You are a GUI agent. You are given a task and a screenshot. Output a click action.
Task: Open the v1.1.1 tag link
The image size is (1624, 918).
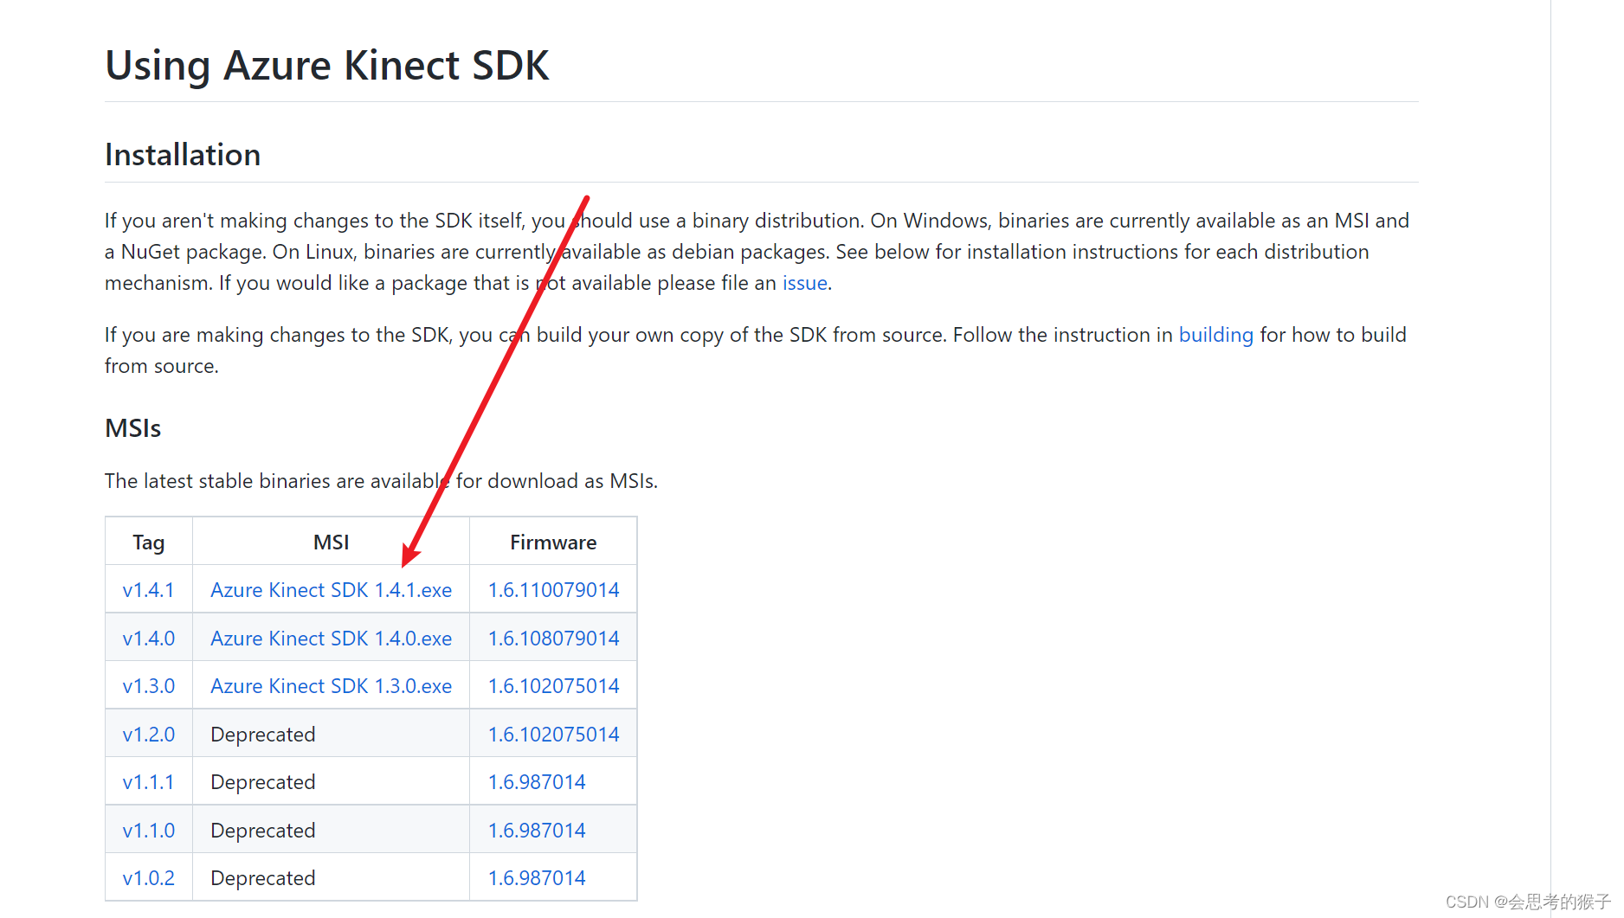pyautogui.click(x=148, y=781)
